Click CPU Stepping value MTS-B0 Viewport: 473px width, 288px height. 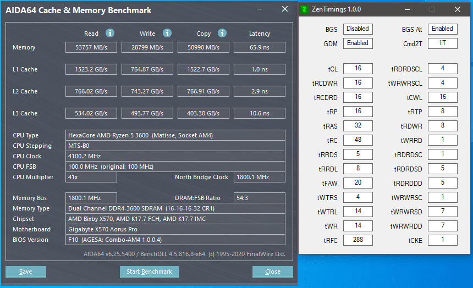coord(175,146)
